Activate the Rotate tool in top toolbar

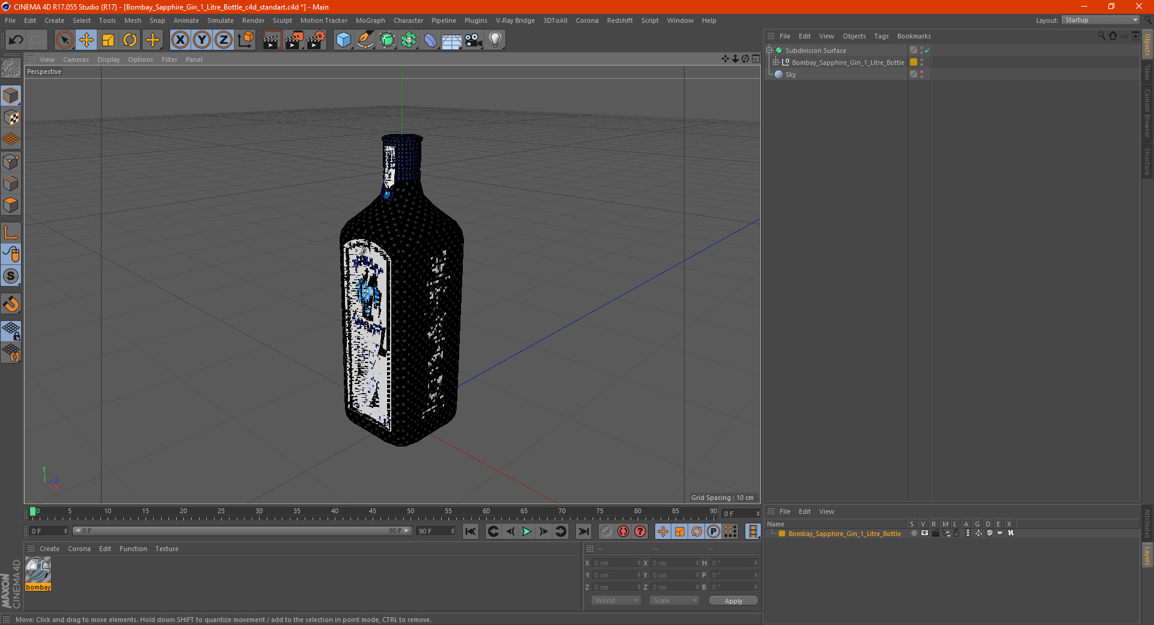pyautogui.click(x=130, y=40)
